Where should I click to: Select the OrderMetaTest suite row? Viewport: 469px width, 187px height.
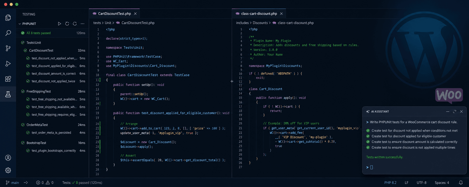point(52,125)
